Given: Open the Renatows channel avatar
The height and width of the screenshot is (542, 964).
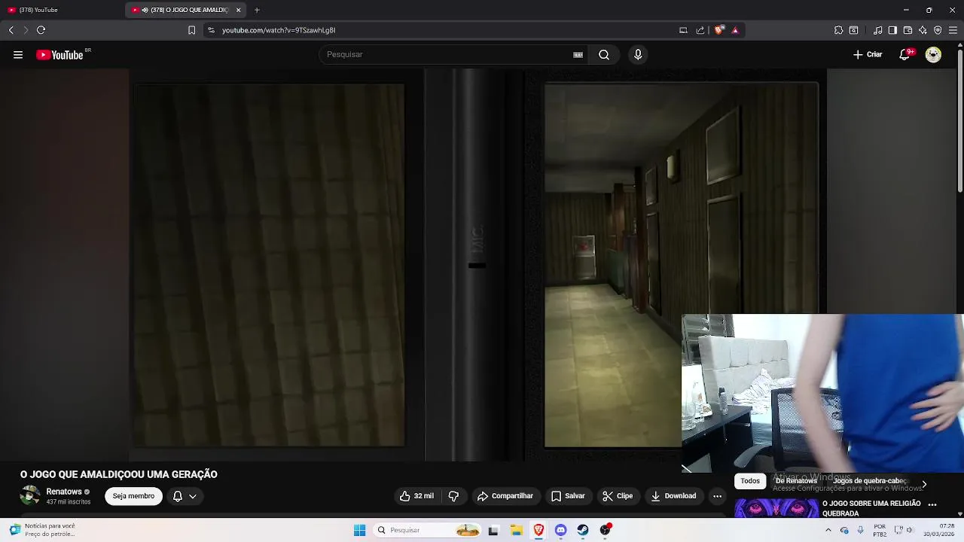Looking at the screenshot, I should [30, 496].
